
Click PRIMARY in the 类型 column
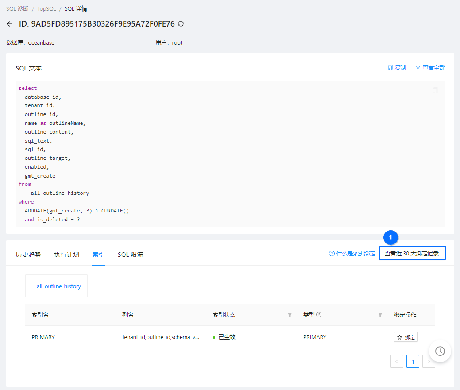315,337
